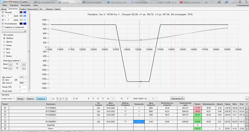The width and height of the screenshot is (249, 132).
Task: Click the second spinner arrows next to DH
Action: coord(66,99)
